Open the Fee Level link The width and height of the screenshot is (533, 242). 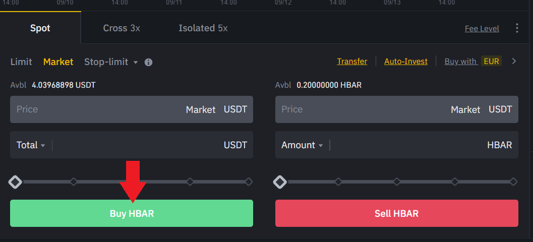[x=482, y=29]
